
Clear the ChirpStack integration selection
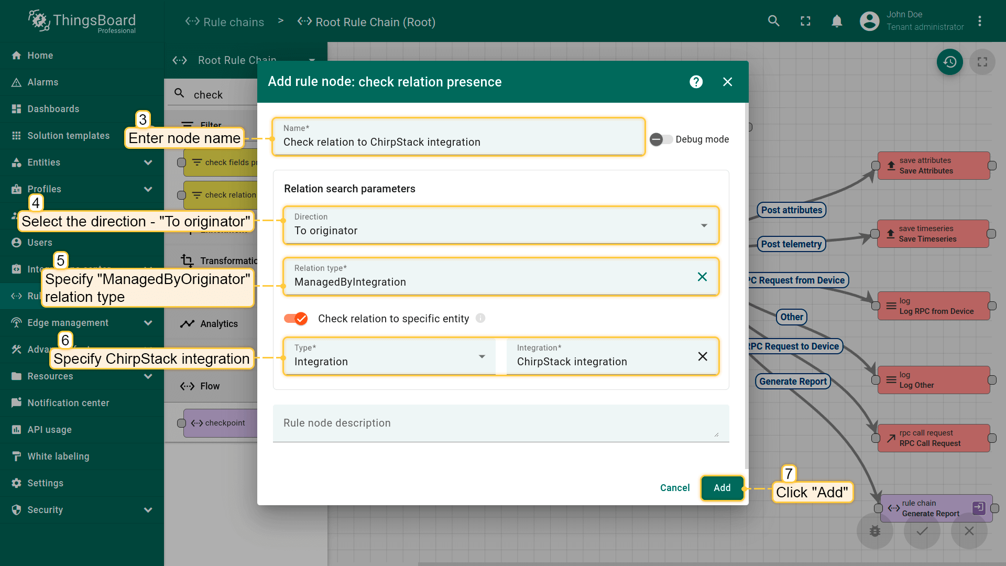tap(703, 356)
